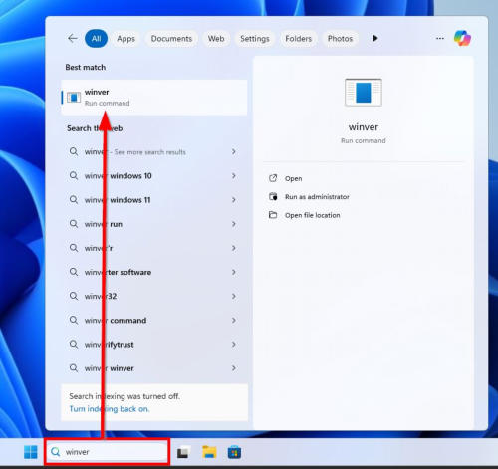Choose Open file location

(x=312, y=215)
